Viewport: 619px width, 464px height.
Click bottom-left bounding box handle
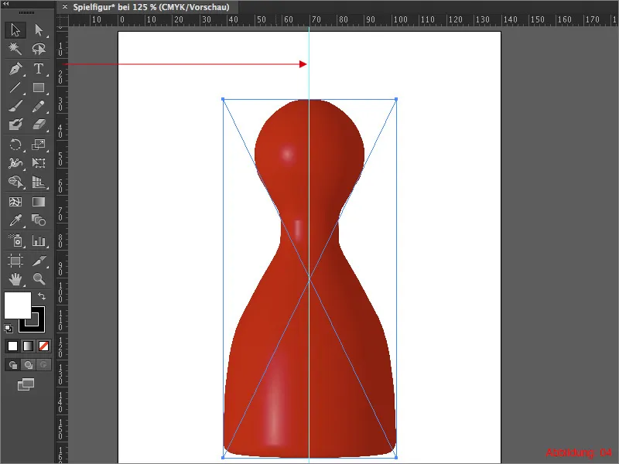click(x=223, y=458)
